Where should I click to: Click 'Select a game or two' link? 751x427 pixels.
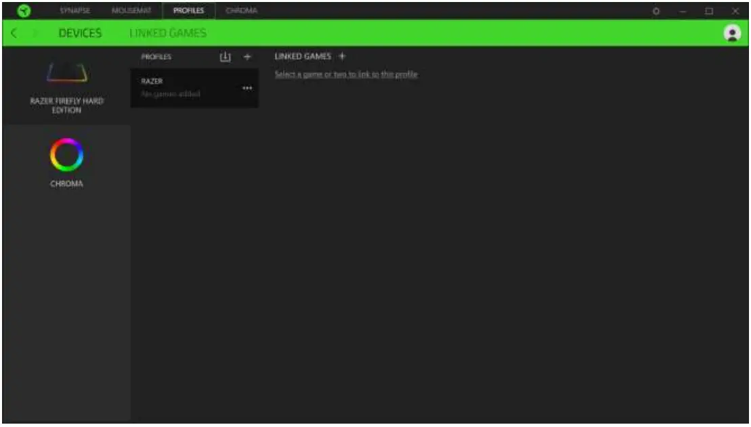[346, 74]
